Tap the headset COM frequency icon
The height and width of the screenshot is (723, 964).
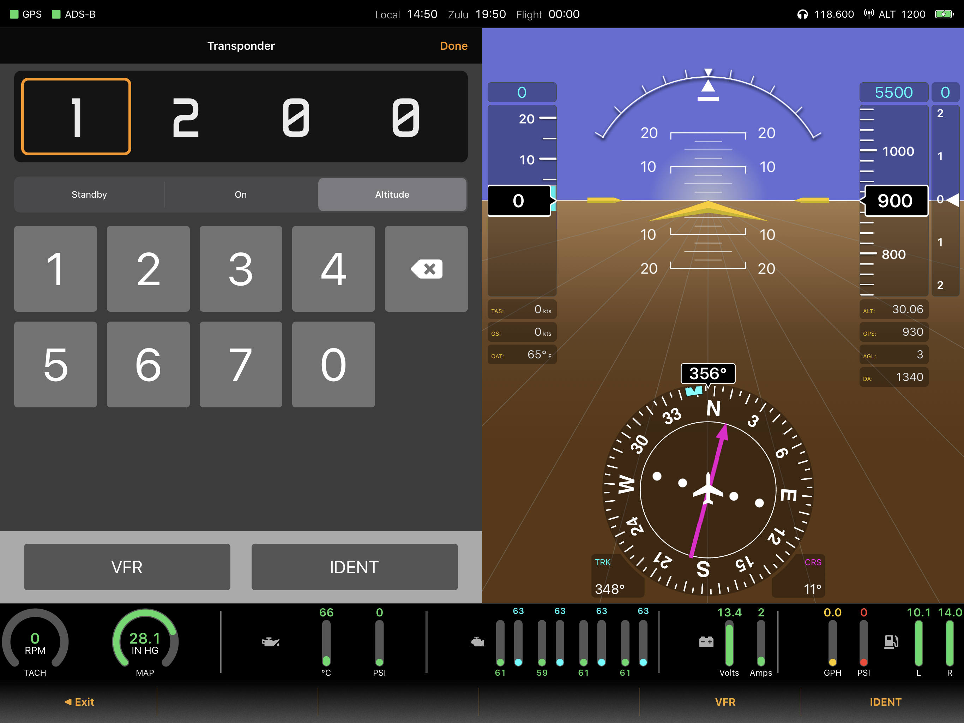click(x=802, y=14)
